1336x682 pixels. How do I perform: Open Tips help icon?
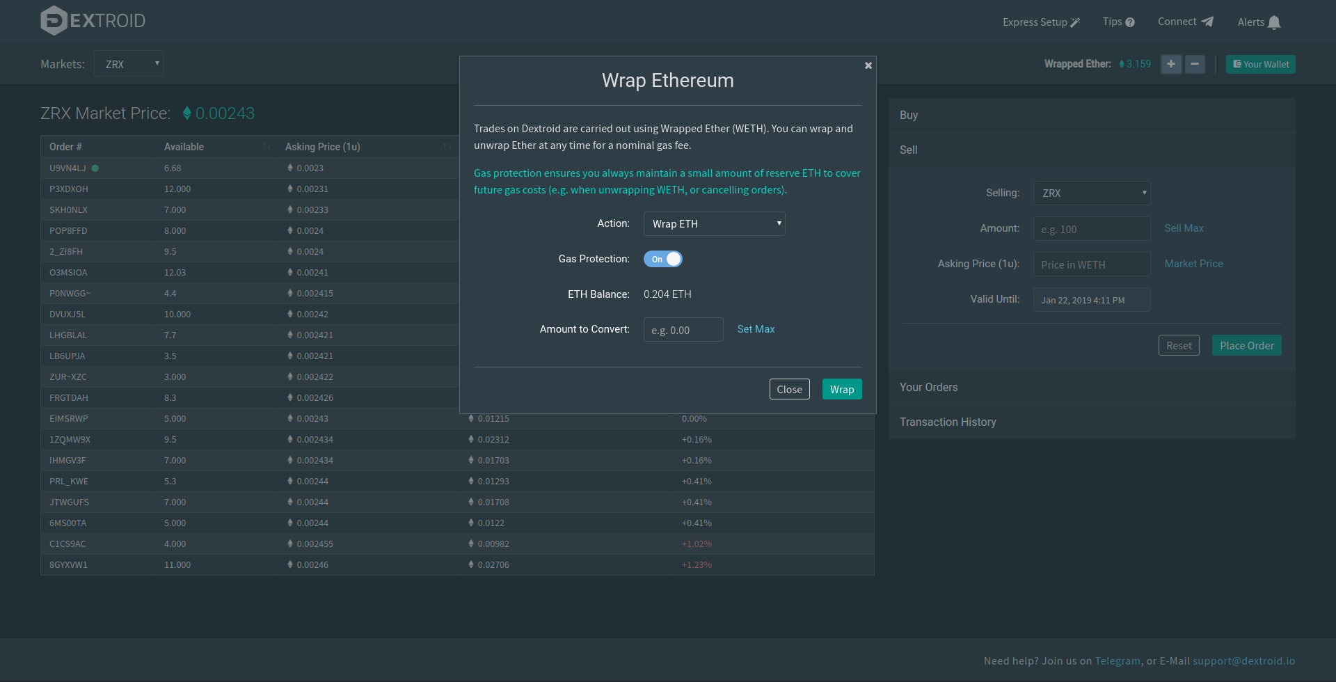pos(1130,22)
